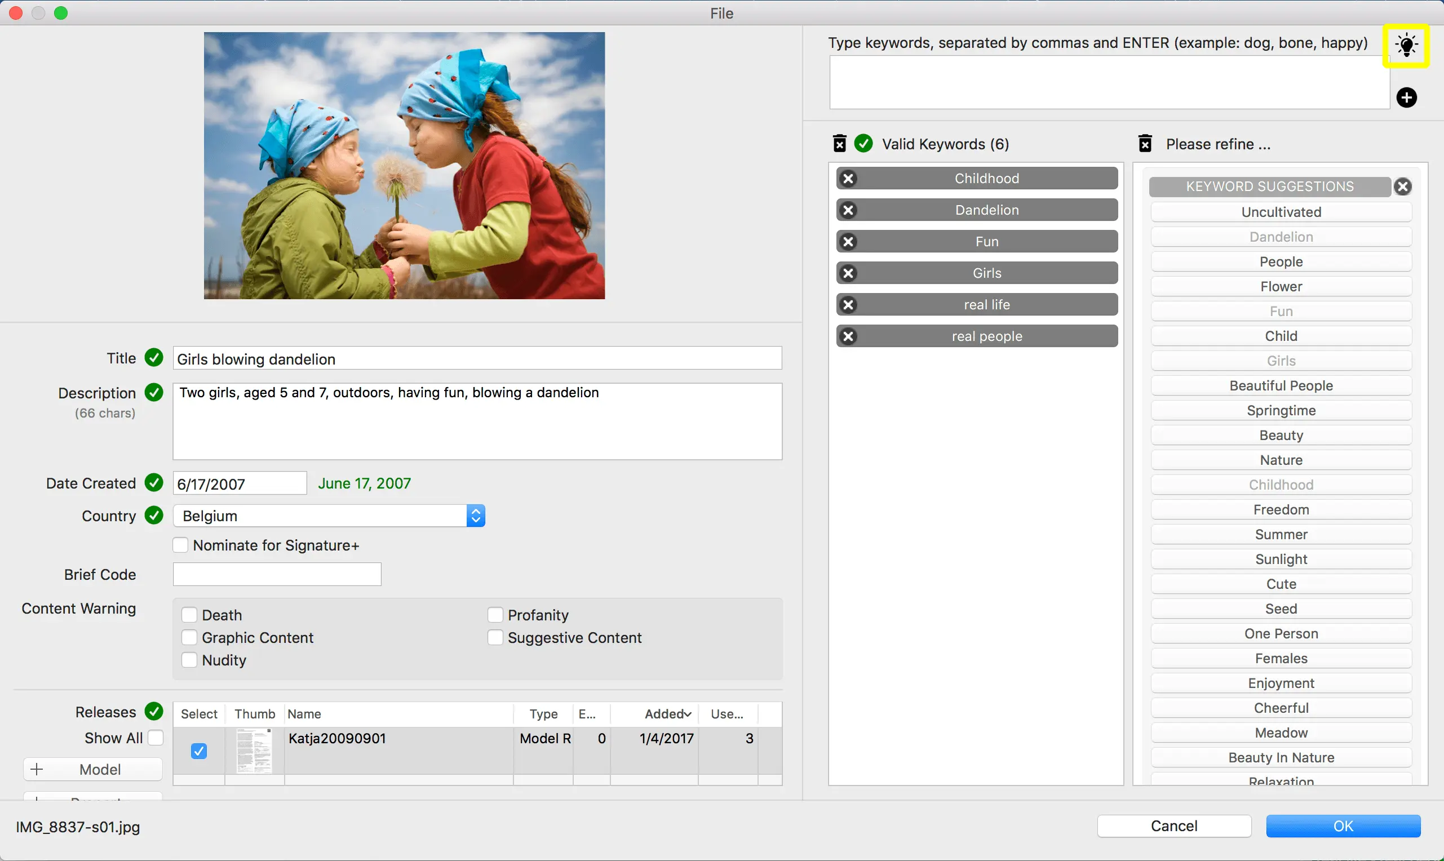Add the Beauty In Nature keyword suggestion

pos(1281,758)
